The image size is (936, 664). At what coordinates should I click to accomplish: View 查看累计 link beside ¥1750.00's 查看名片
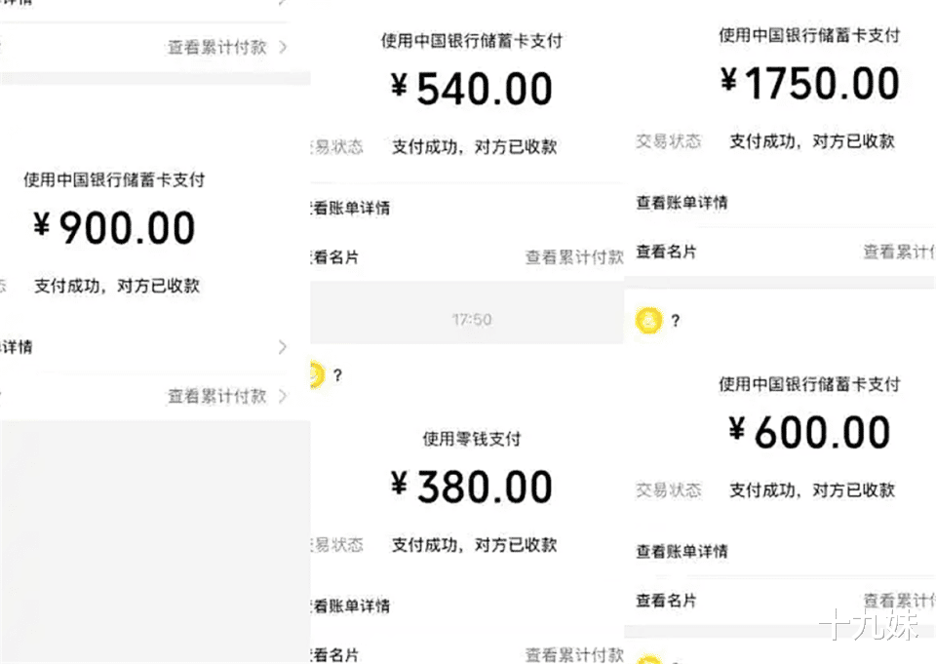tap(898, 252)
